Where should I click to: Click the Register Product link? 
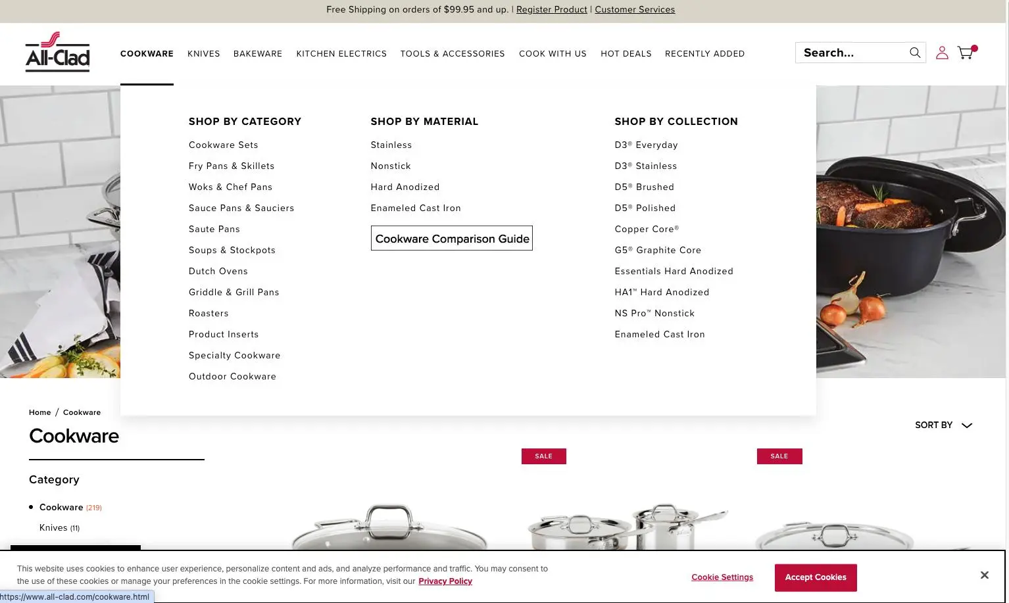click(x=551, y=9)
